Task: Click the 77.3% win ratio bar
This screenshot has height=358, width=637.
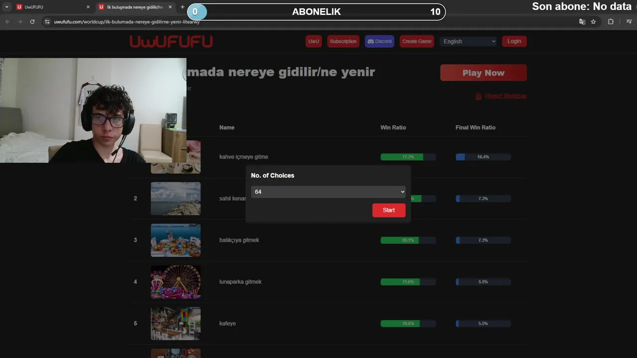Action: (408, 157)
